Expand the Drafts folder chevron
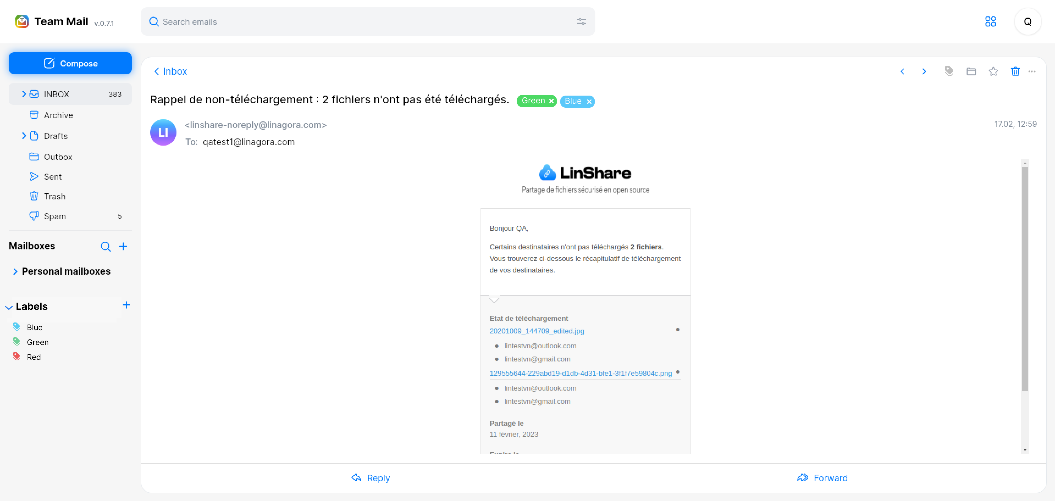Screen dimensions: 1055x501 click(24, 136)
